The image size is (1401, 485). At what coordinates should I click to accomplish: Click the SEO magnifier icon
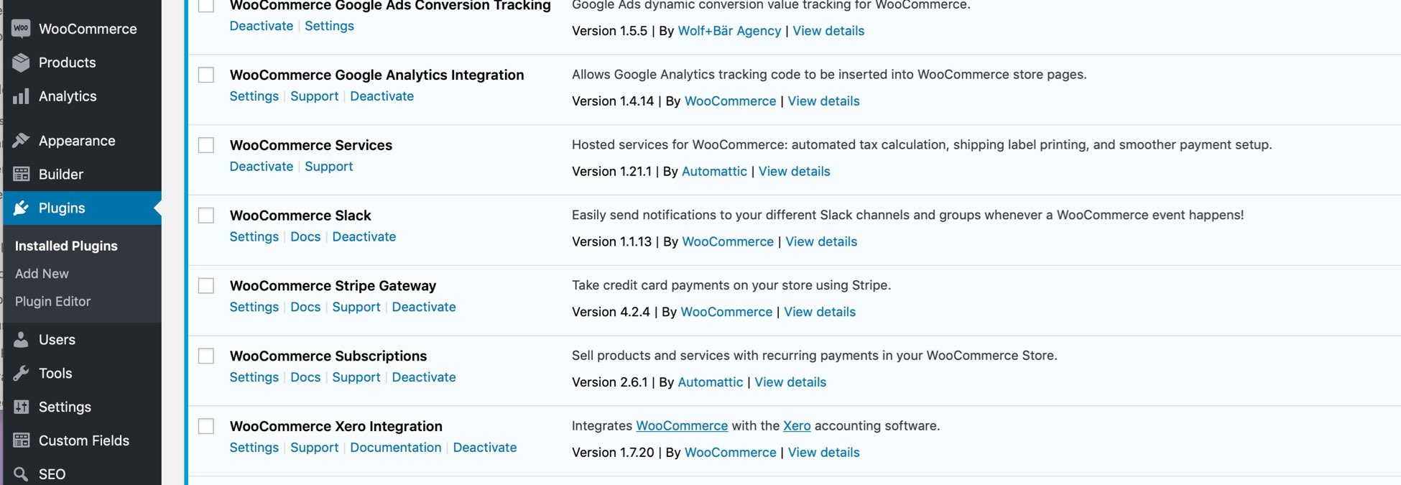pos(21,474)
